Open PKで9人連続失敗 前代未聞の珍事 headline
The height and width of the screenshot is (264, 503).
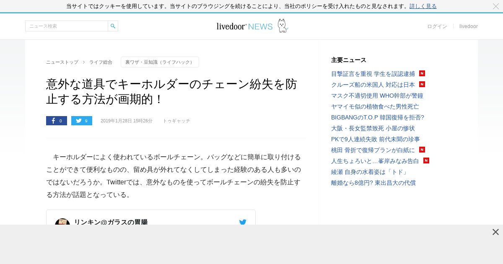click(x=376, y=139)
